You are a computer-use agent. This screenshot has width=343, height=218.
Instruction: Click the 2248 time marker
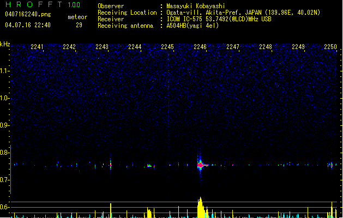(x=266, y=47)
